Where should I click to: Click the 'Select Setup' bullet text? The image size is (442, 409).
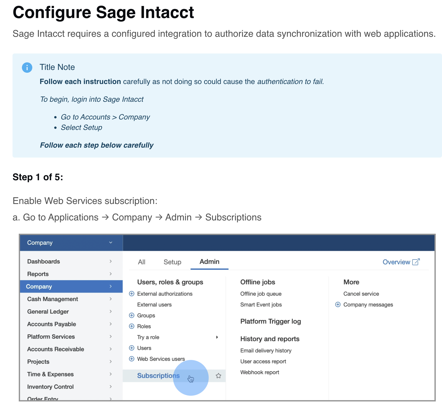tap(81, 128)
